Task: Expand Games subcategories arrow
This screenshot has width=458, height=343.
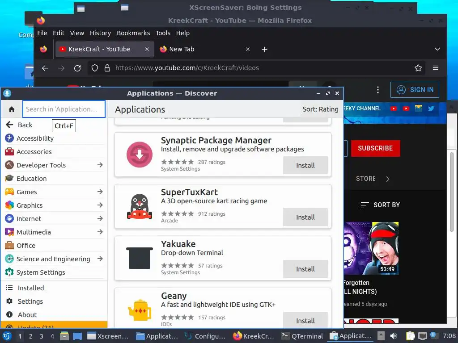Action: 100,192
